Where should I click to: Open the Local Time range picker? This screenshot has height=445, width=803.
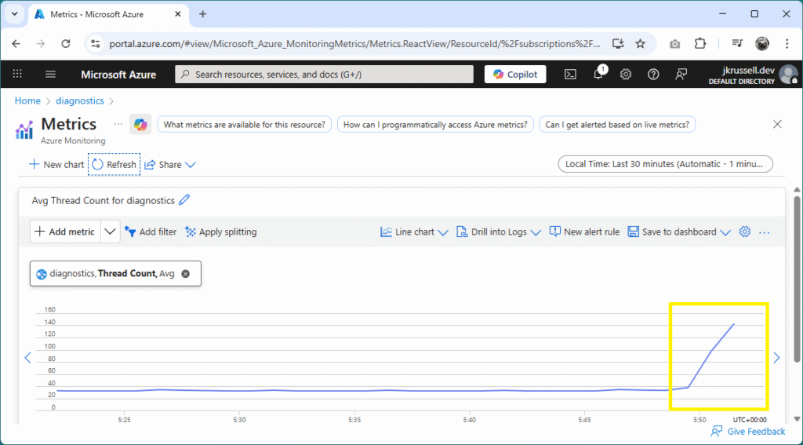(665, 164)
